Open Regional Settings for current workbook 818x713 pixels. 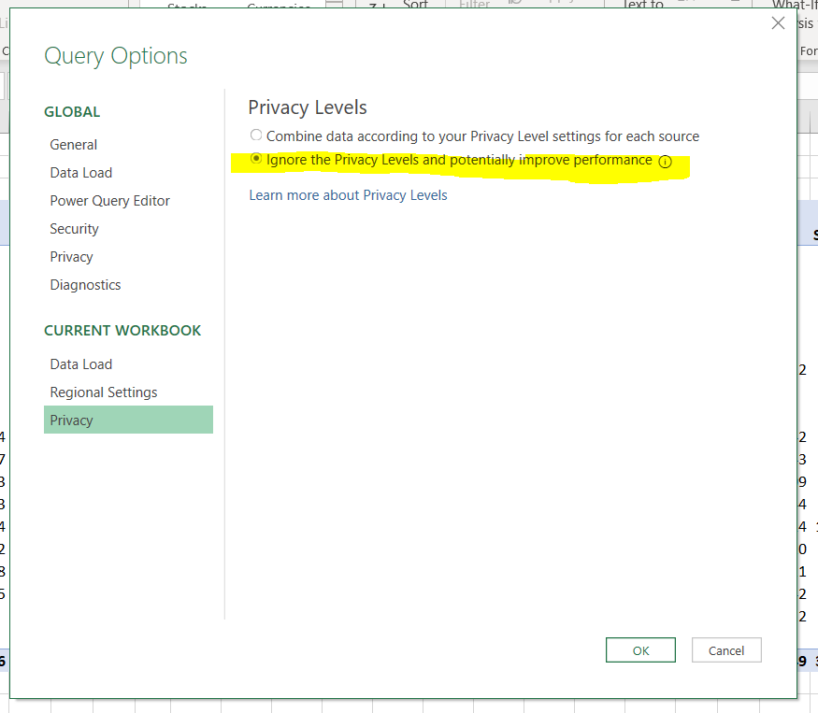click(104, 392)
